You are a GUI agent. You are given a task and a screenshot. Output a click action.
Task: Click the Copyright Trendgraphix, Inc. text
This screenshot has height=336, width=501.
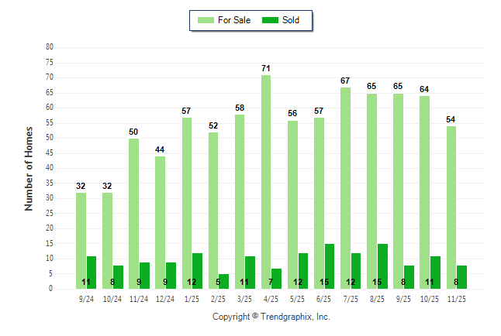click(271, 317)
